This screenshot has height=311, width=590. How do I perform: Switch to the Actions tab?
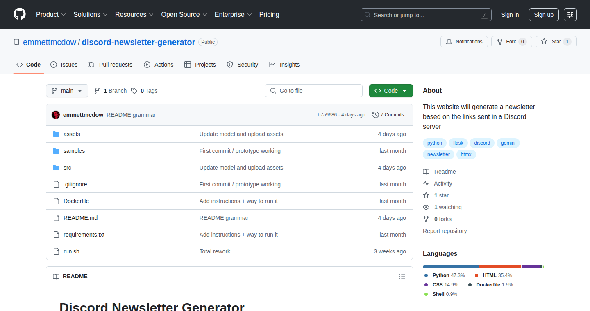click(159, 65)
